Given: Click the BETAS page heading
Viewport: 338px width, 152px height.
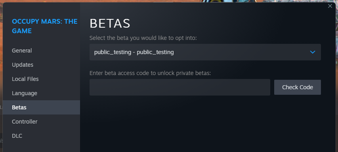Looking at the screenshot, I should (110, 24).
